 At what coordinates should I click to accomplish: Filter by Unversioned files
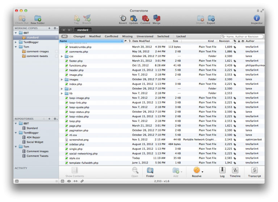pyautogui.click(x=145, y=36)
